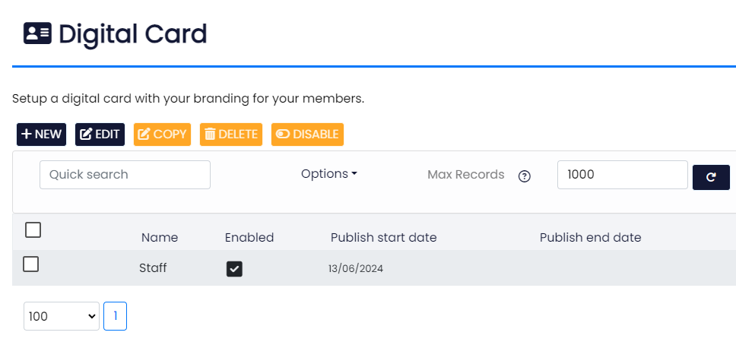The width and height of the screenshot is (736, 345).
Task: Click the pencil icon on EDIT button
Action: coord(86,135)
